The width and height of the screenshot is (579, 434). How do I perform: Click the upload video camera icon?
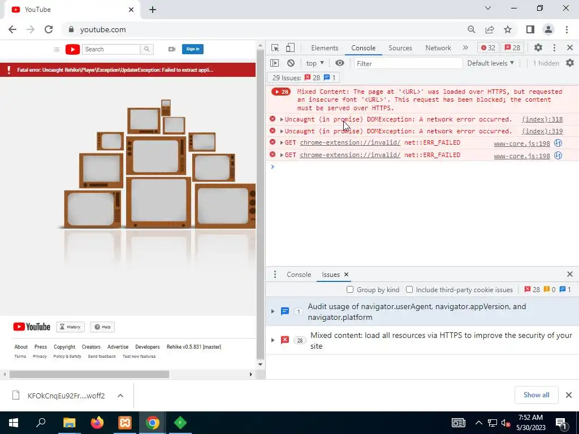point(172,49)
